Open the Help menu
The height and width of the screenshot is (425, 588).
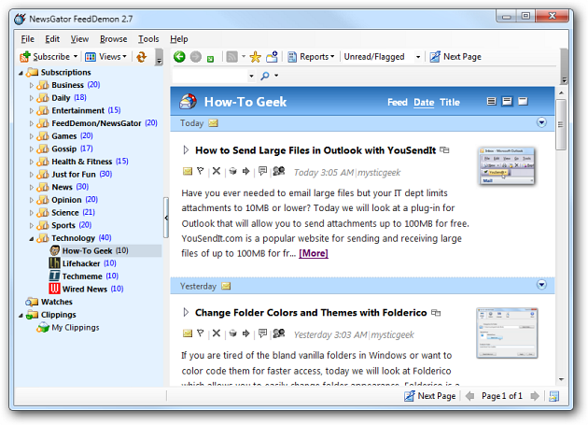[x=179, y=39]
